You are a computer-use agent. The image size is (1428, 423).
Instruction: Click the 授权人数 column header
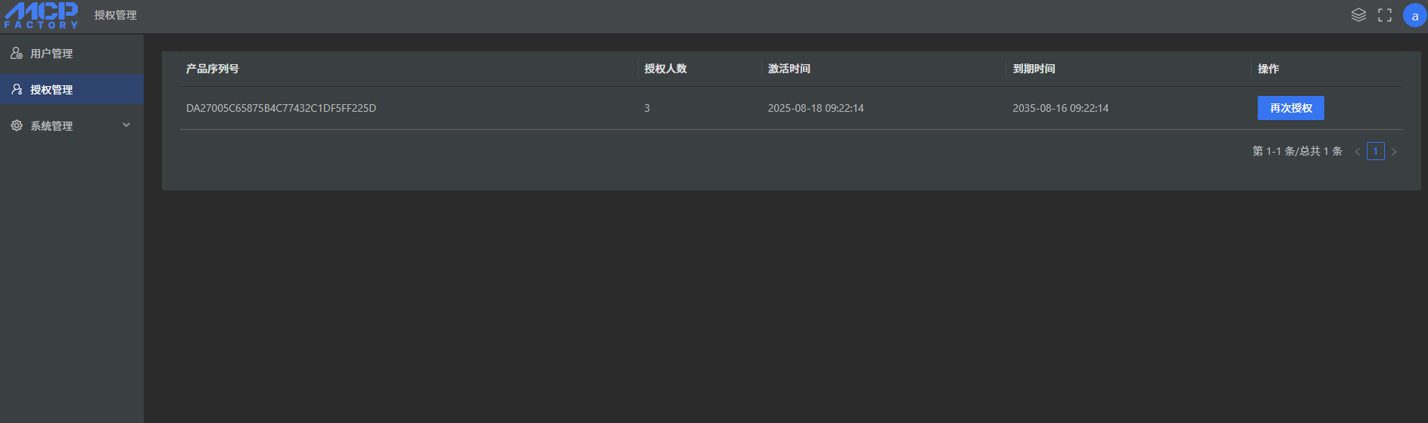point(665,69)
